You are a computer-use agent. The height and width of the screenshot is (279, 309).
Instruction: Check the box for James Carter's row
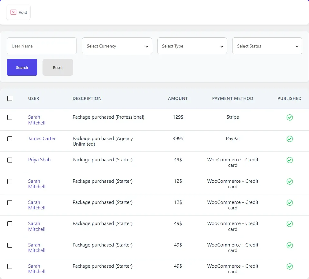click(x=10, y=139)
